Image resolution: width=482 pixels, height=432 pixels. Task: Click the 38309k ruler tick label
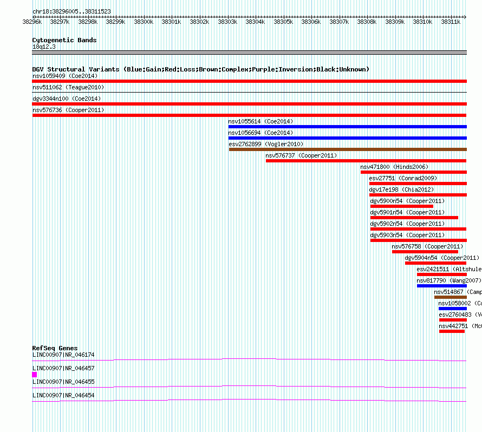pyautogui.click(x=395, y=22)
